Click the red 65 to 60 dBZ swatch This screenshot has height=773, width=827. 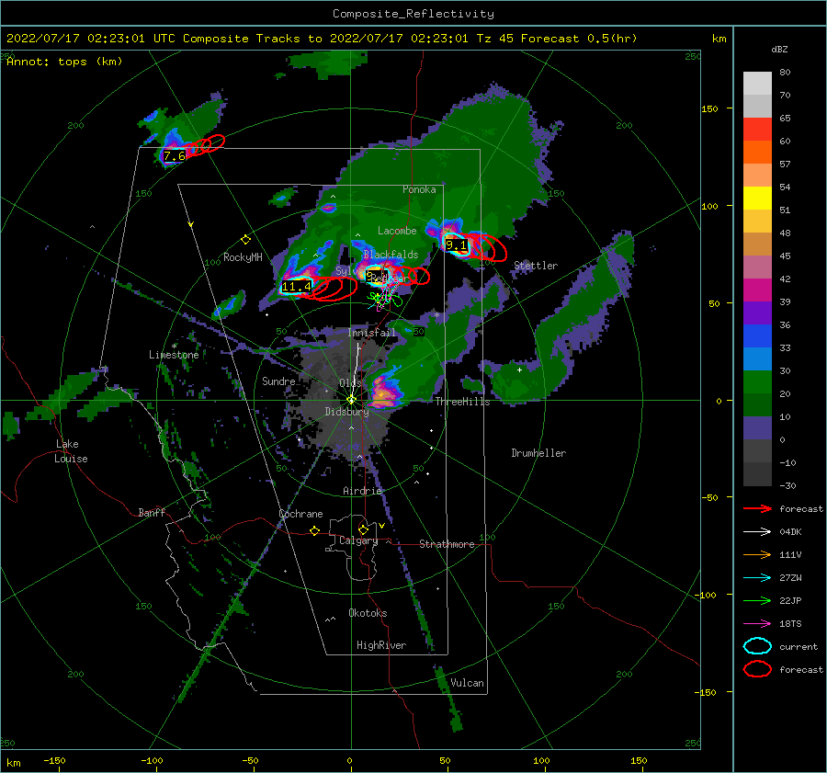[x=757, y=130]
